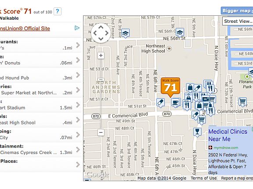Click the zoom slider track on the map
Screen dimensions: 253x189
pos(101,94)
